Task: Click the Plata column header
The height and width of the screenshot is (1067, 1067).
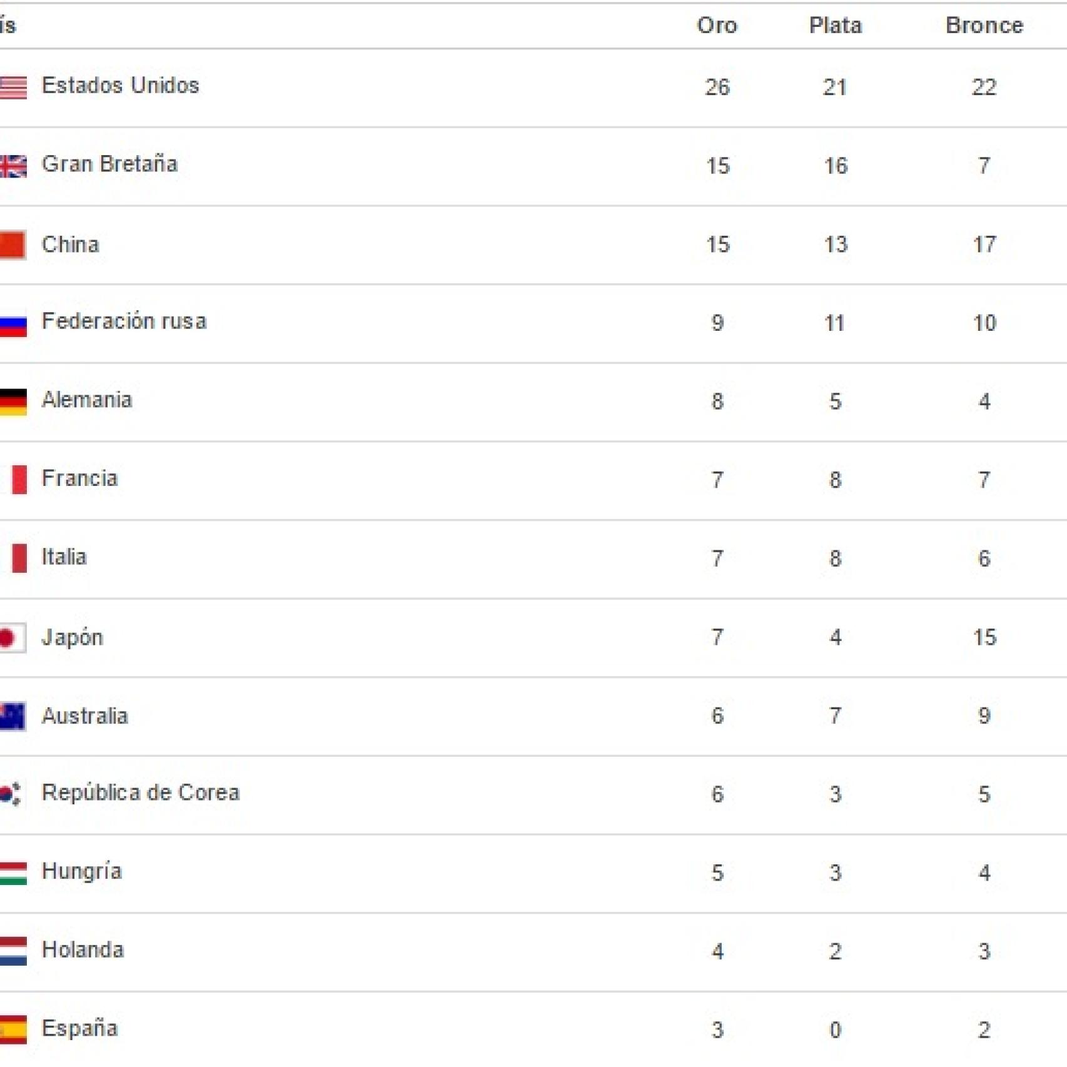Action: (835, 26)
